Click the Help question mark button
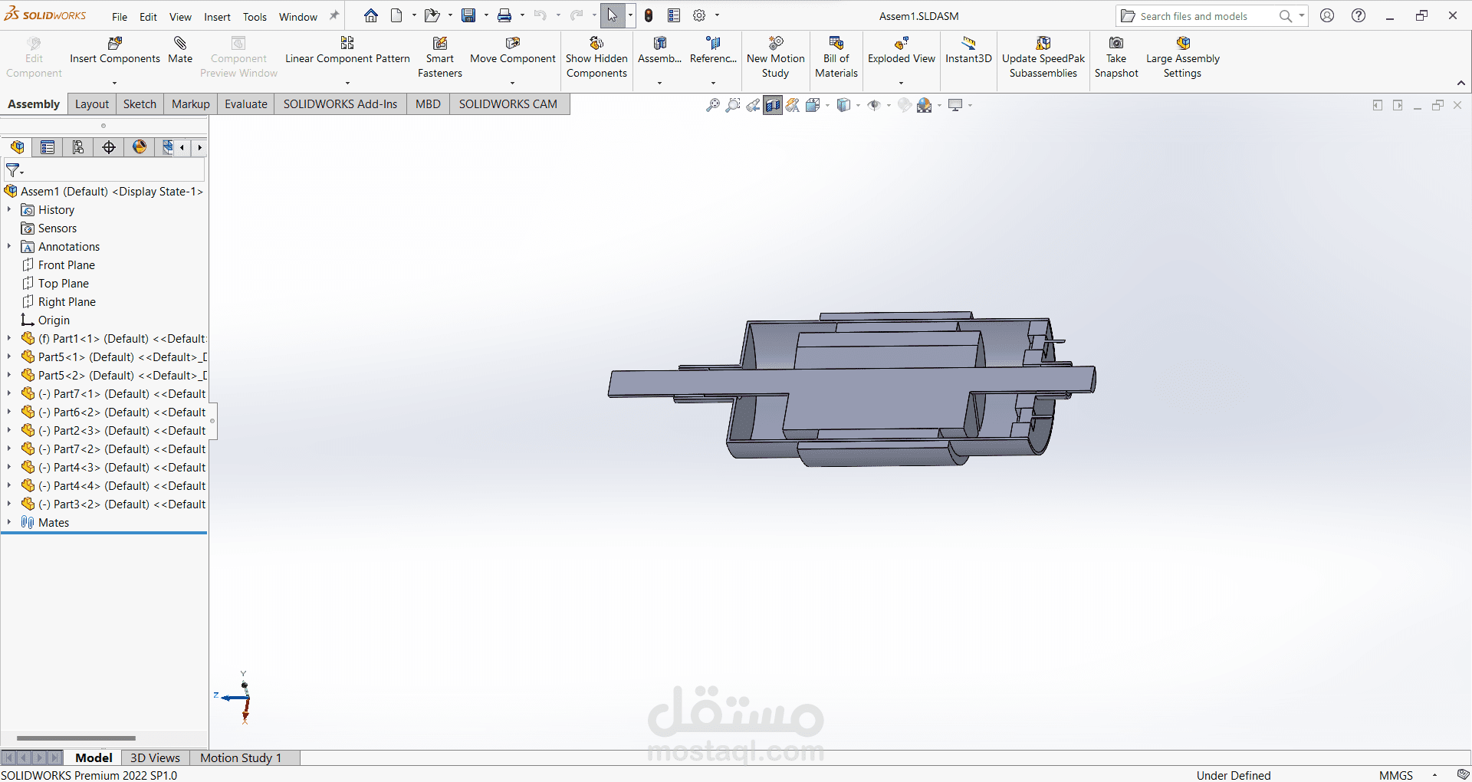 point(1359,15)
